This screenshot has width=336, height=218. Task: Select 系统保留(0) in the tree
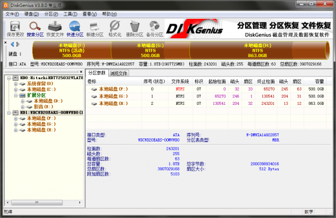coord(40,84)
